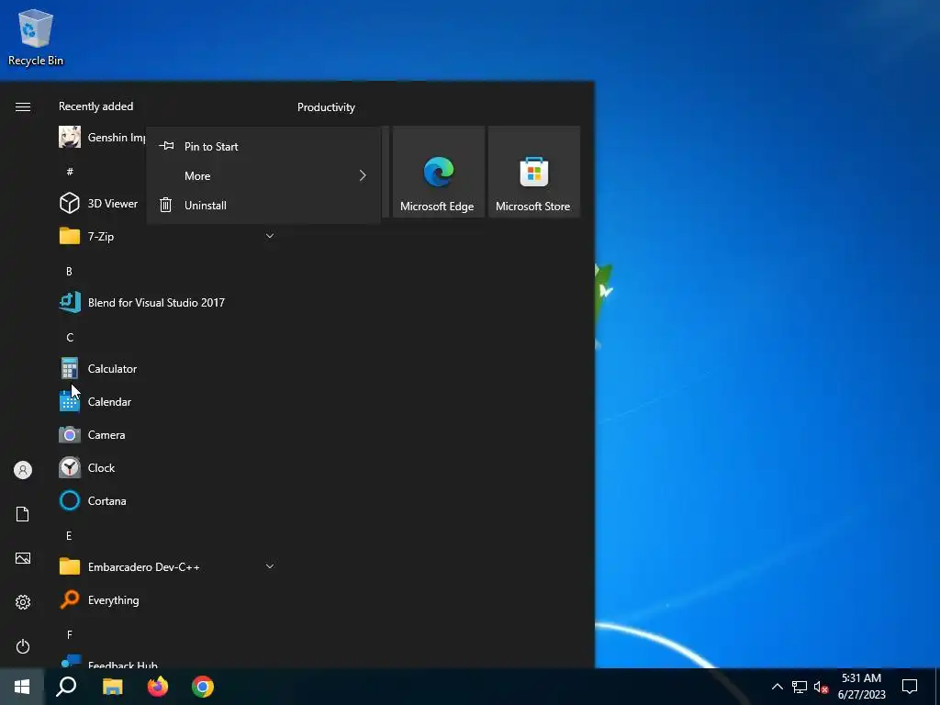This screenshot has width=940, height=705.
Task: Expand the Start hamburger menu
Action: point(23,106)
